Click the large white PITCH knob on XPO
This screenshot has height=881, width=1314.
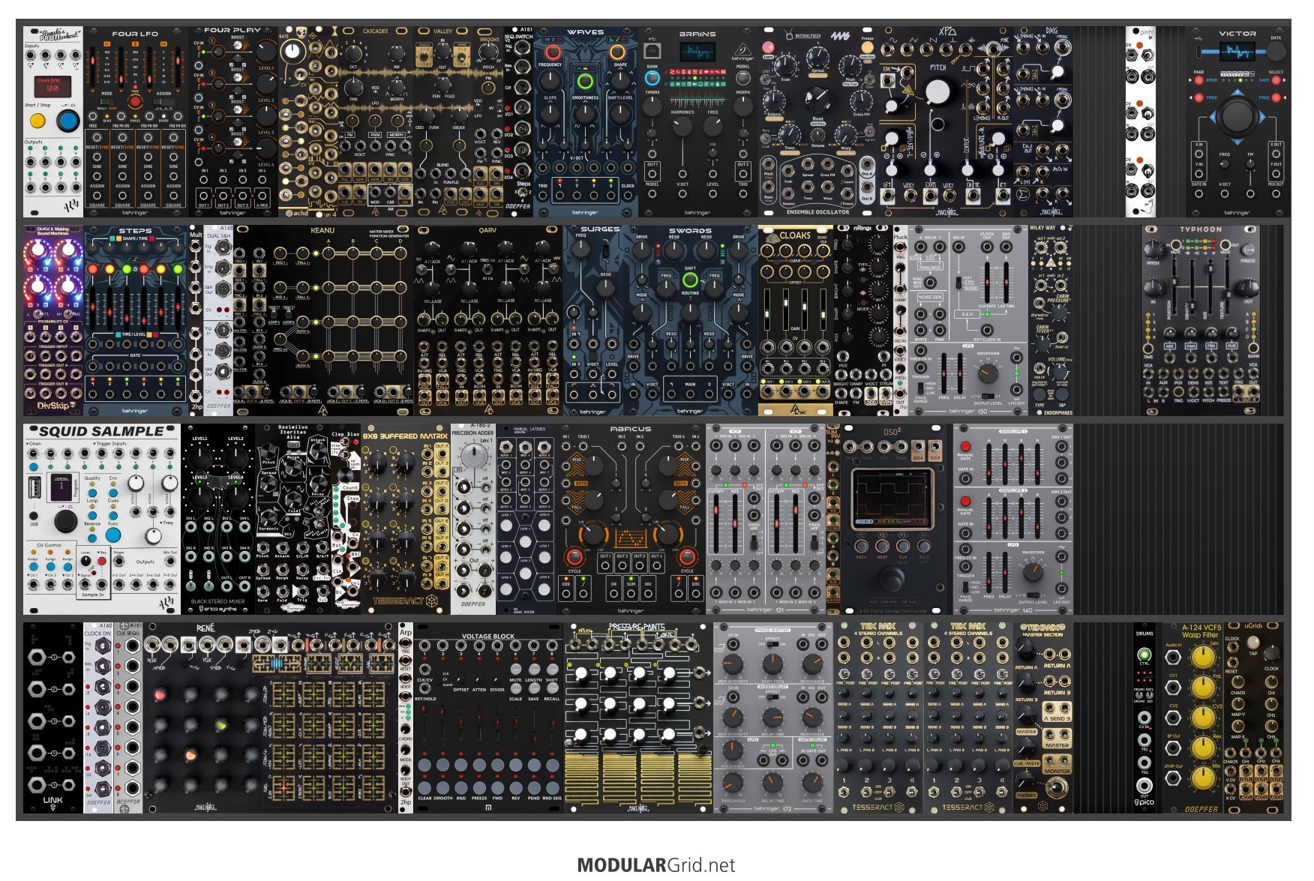point(937,91)
